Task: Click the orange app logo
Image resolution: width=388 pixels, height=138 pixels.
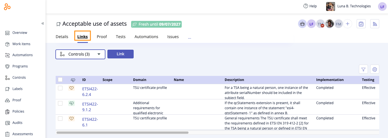Action: click(x=7, y=7)
